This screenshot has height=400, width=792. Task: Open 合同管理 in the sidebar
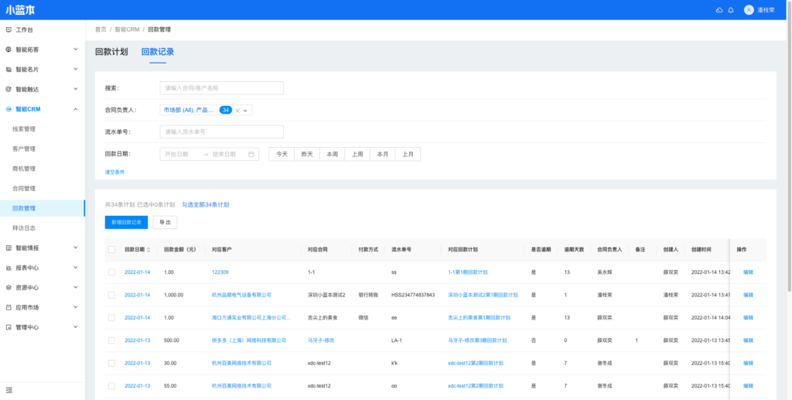24,188
